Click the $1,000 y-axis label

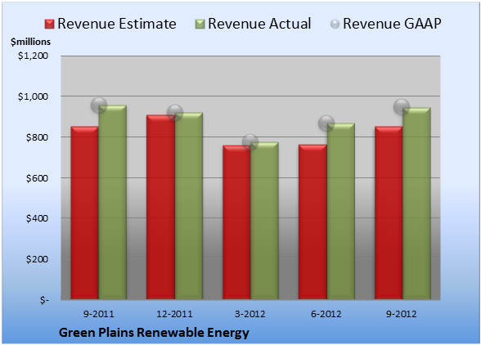tap(33, 96)
